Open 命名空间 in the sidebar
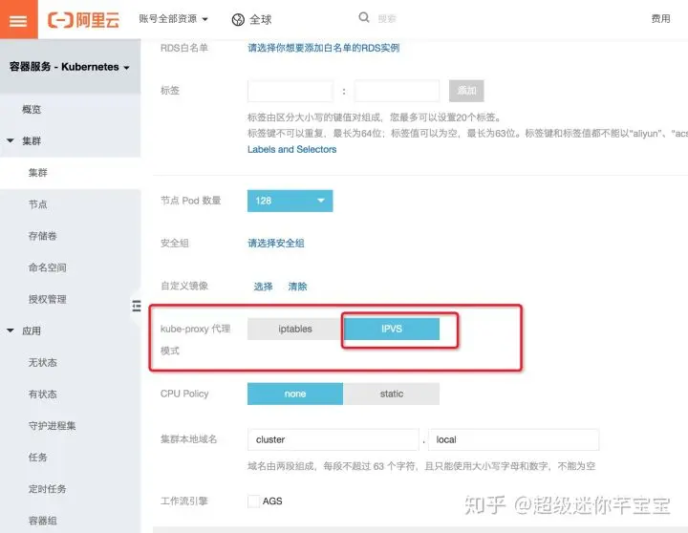The height and width of the screenshot is (533, 688). tap(48, 267)
